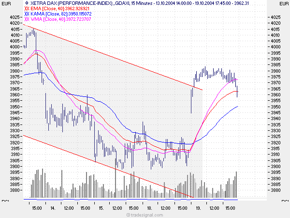Viewport: 290px width, 218px height.
Task: Click the '15.' date label on time axis
Action: coord(101,208)
